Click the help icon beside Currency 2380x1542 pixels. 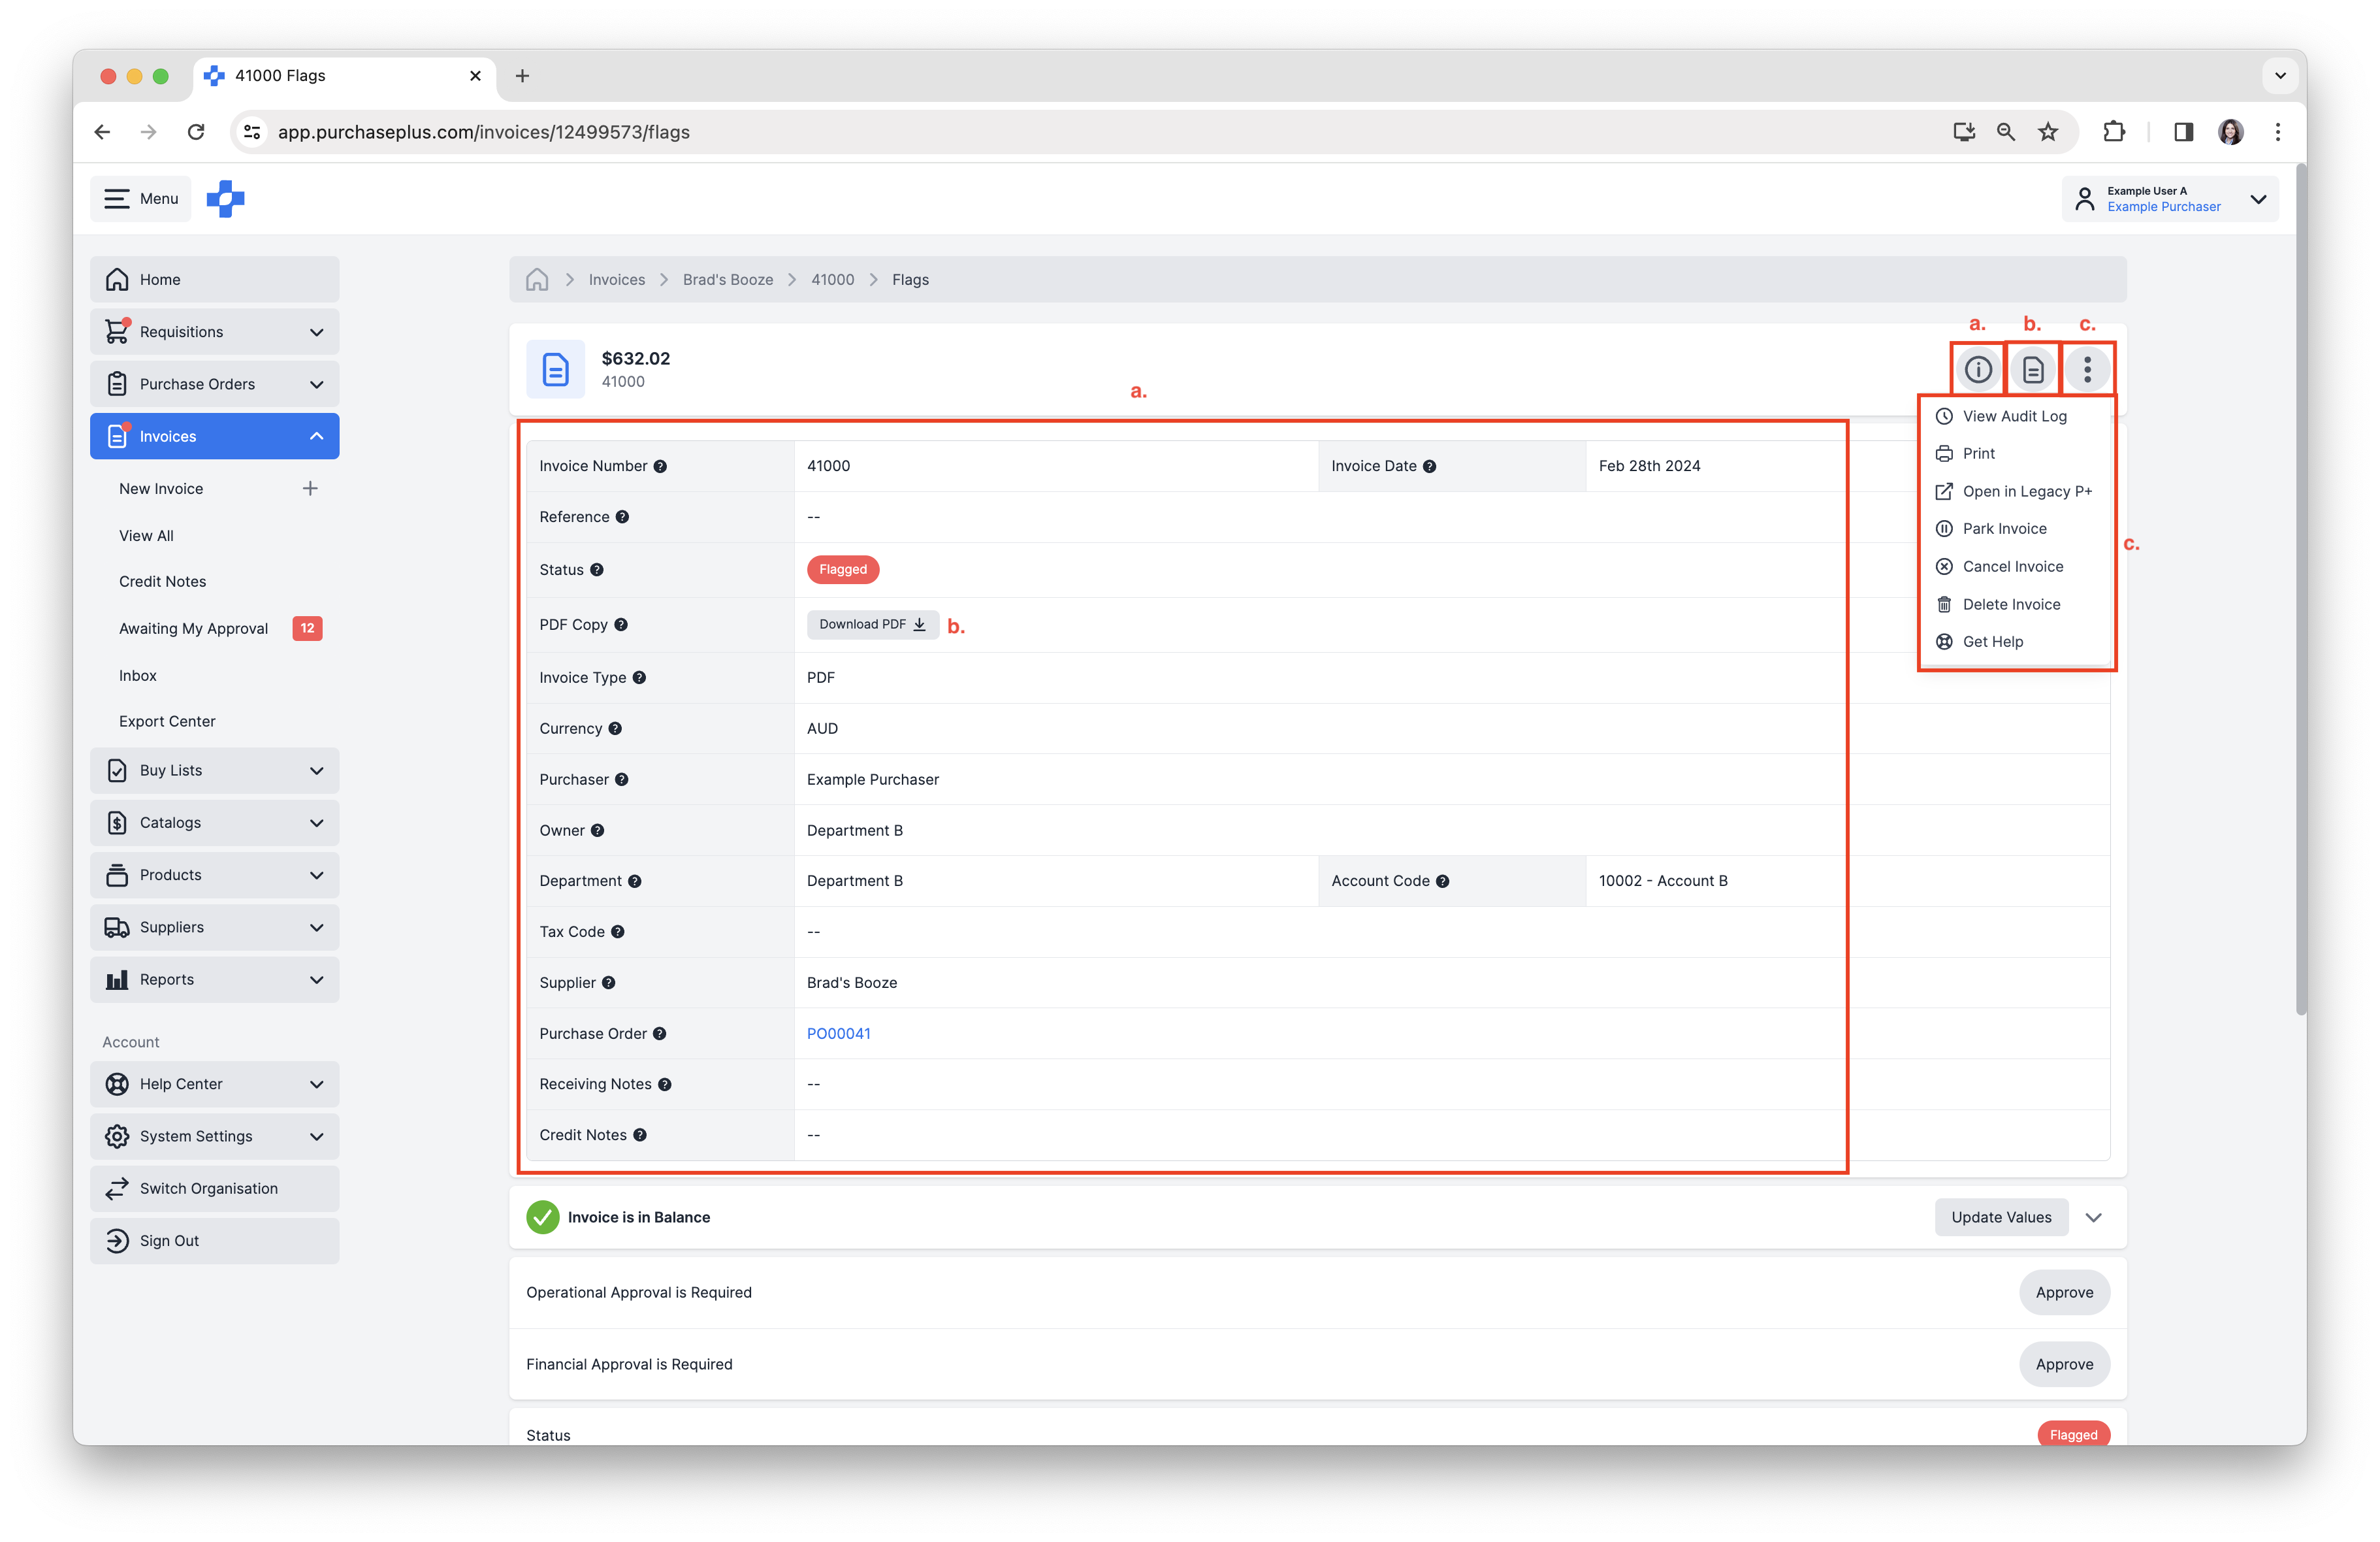click(x=615, y=729)
